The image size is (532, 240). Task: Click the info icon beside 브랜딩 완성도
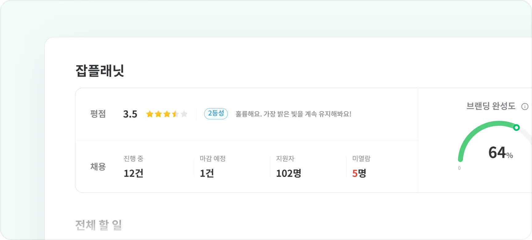click(x=525, y=106)
